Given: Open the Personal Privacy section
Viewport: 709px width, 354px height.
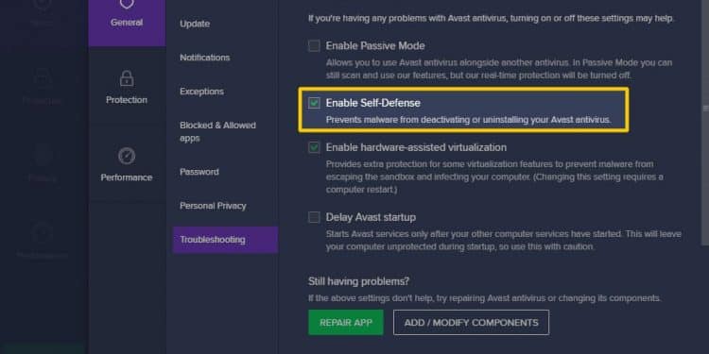Looking at the screenshot, I should (x=213, y=206).
